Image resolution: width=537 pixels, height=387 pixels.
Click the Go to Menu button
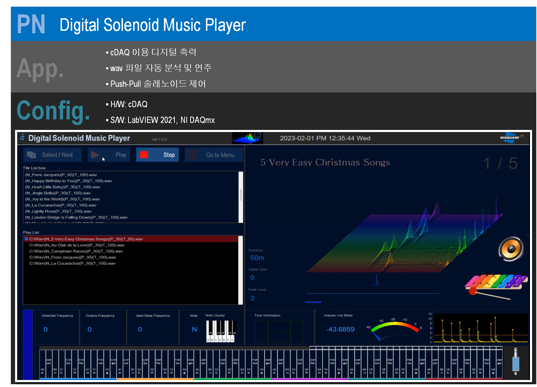click(213, 155)
